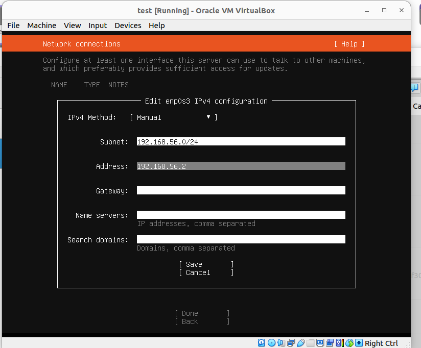Click the Search domains input field

[x=241, y=239]
